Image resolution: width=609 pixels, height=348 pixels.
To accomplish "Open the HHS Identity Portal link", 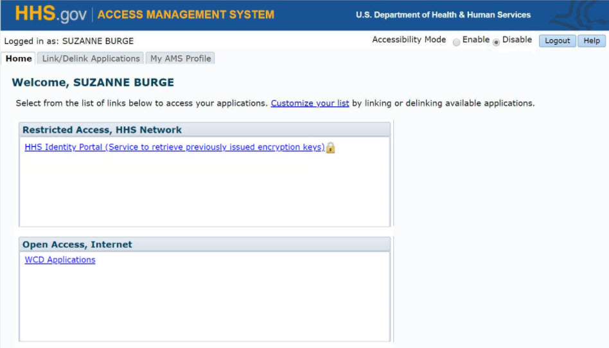I will click(174, 147).
